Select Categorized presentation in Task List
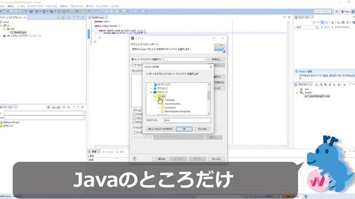The image size is (355, 199). coord(322,22)
